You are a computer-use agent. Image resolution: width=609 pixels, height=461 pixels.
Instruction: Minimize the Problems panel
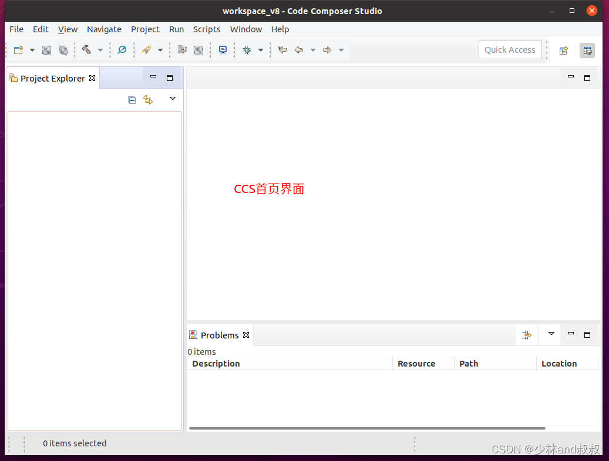[x=571, y=333]
